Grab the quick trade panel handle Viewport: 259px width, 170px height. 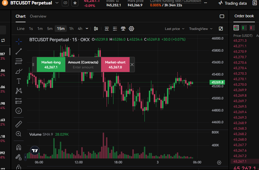(x=33, y=65)
